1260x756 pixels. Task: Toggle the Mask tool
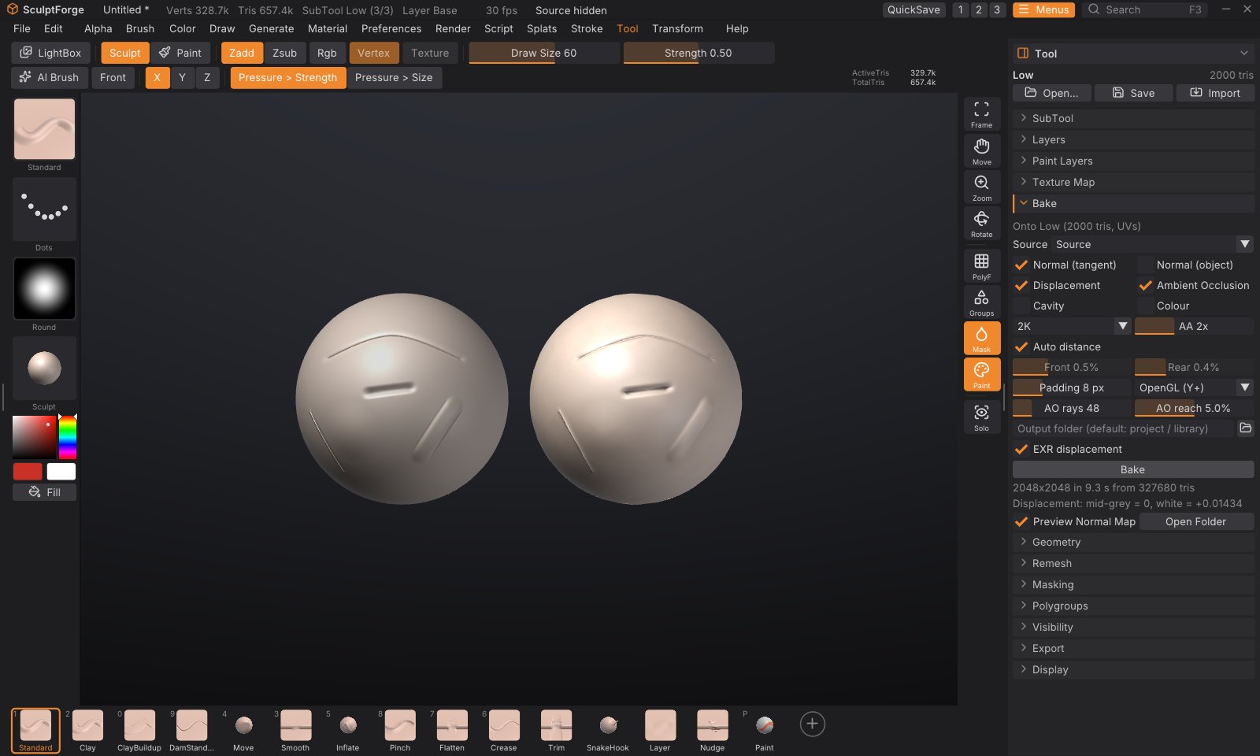(x=981, y=339)
